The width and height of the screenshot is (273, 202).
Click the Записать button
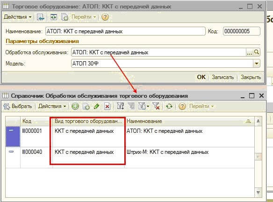(x=223, y=77)
